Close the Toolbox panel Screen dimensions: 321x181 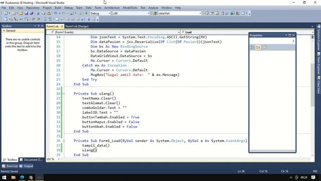pos(42,26)
